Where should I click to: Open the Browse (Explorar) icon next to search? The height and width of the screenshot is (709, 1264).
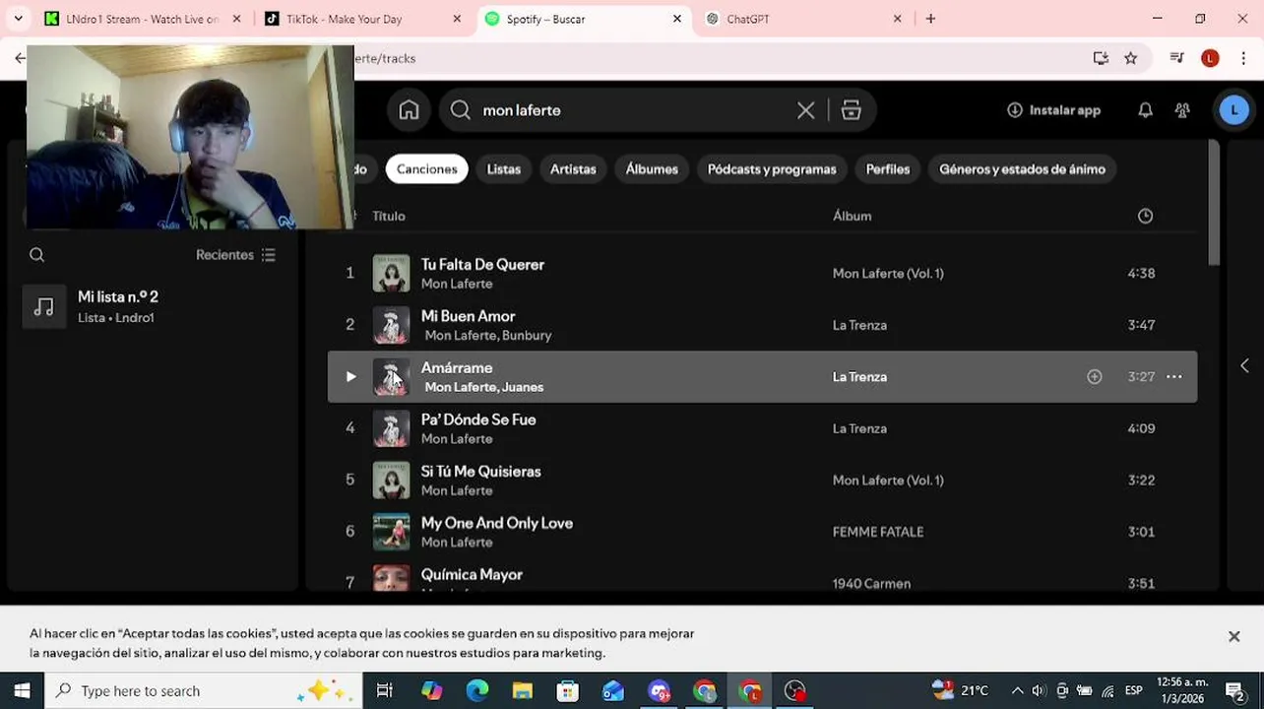[x=852, y=110]
